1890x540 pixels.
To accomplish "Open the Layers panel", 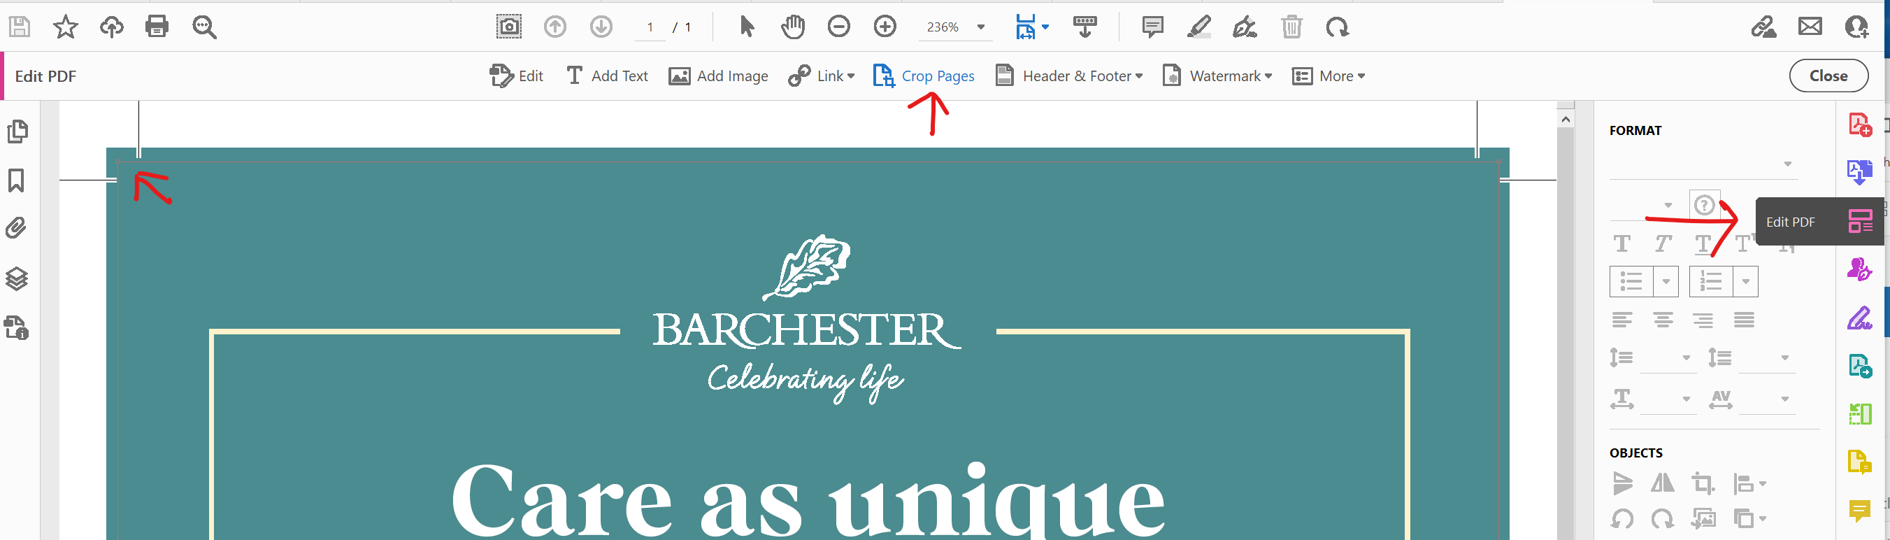I will coord(17,279).
